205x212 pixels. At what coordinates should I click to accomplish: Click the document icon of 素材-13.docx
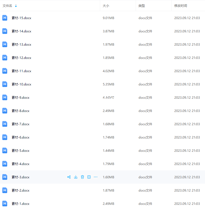[5, 44]
